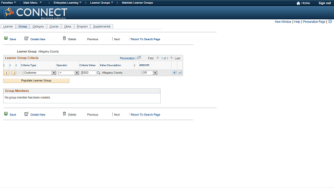Click the top Create New link
Image resolution: width=334 pixels, height=188 pixels.
38,39
